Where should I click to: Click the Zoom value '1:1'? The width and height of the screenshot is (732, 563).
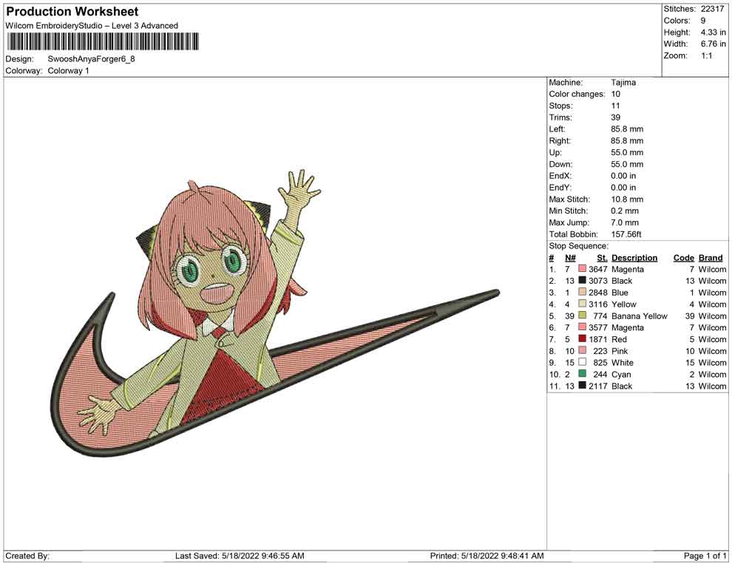(x=706, y=55)
